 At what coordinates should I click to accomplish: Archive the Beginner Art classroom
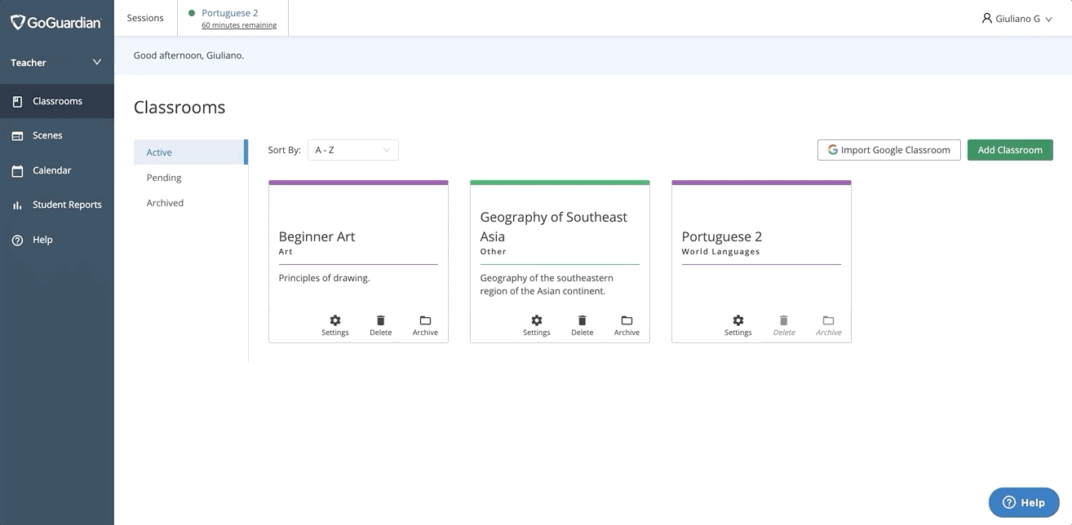425,324
